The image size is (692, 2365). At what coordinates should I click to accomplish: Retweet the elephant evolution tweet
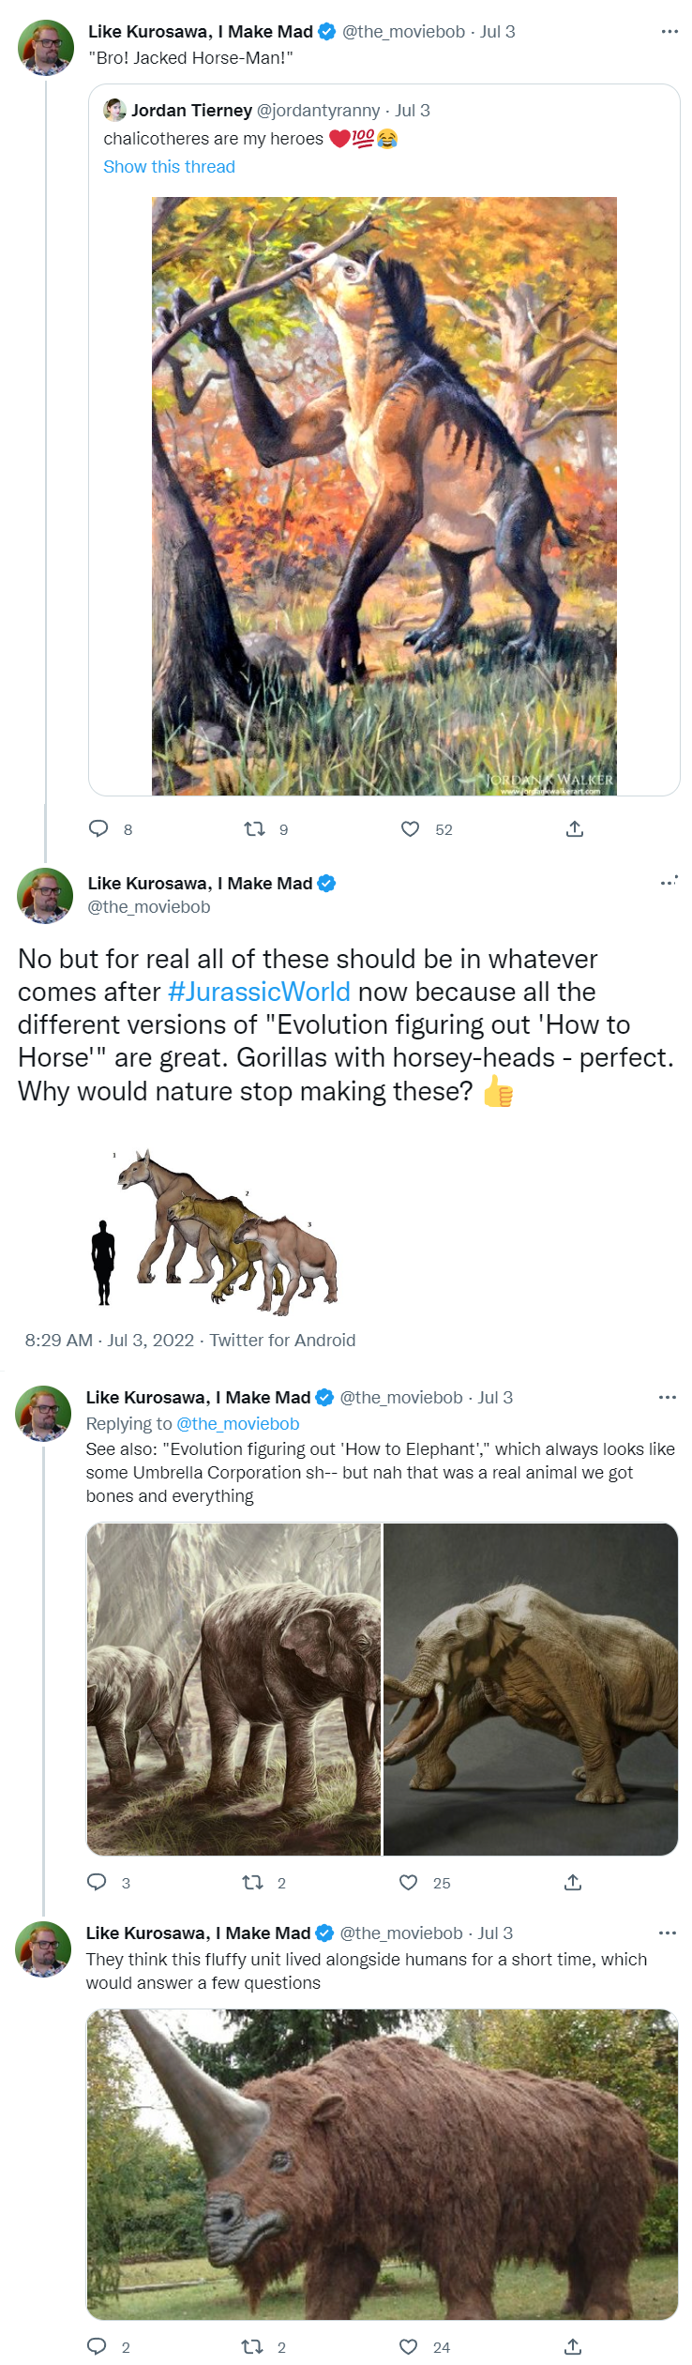pos(252,1882)
